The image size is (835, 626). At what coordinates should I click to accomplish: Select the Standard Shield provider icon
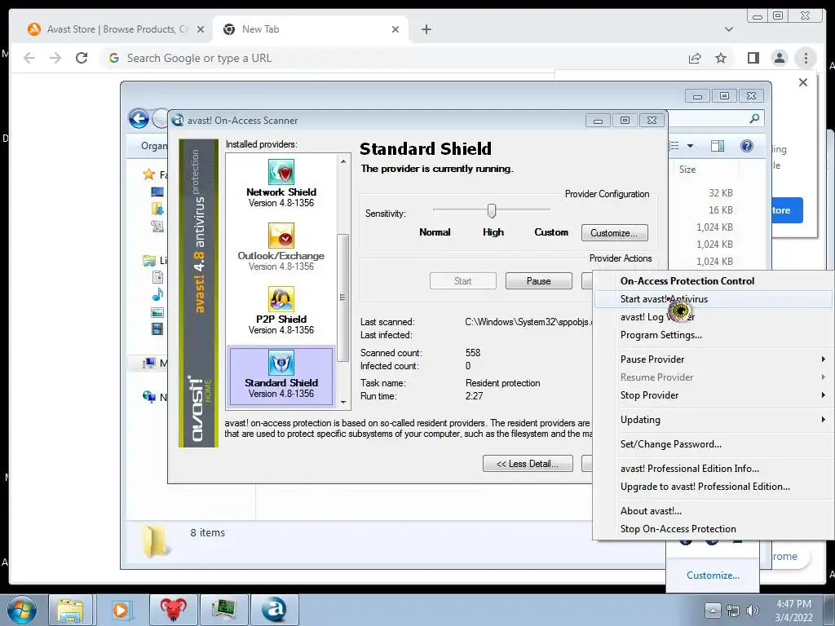[281, 363]
